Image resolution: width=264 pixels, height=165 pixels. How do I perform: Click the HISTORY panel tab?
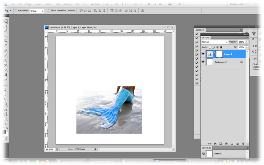206,148
